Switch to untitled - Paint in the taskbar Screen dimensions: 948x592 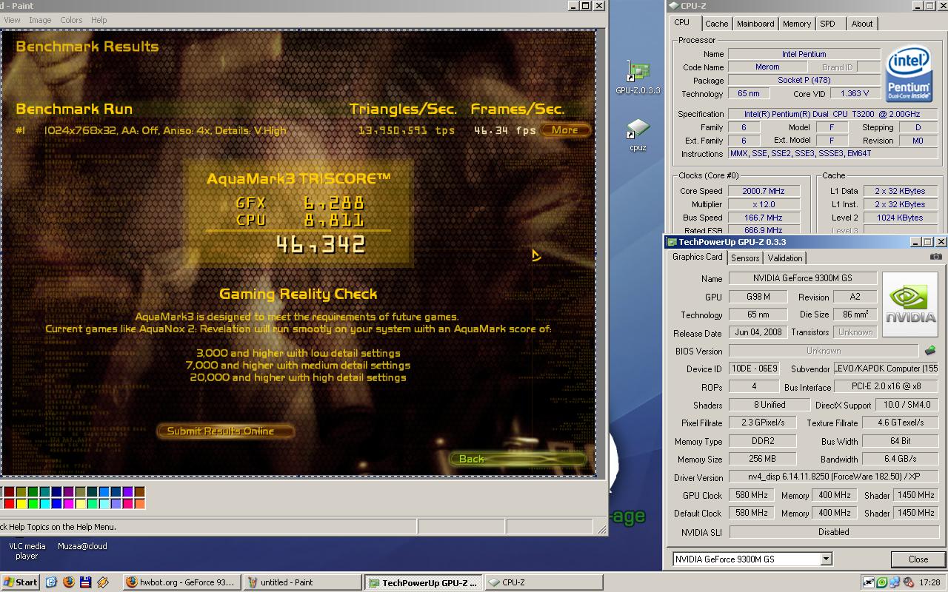click(303, 582)
